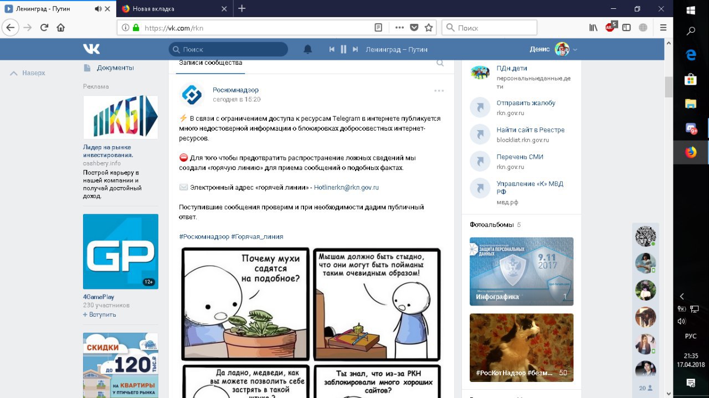
Task: Click the Hotlinerkn@rkn.gov.ru email link
Action: pos(346,187)
